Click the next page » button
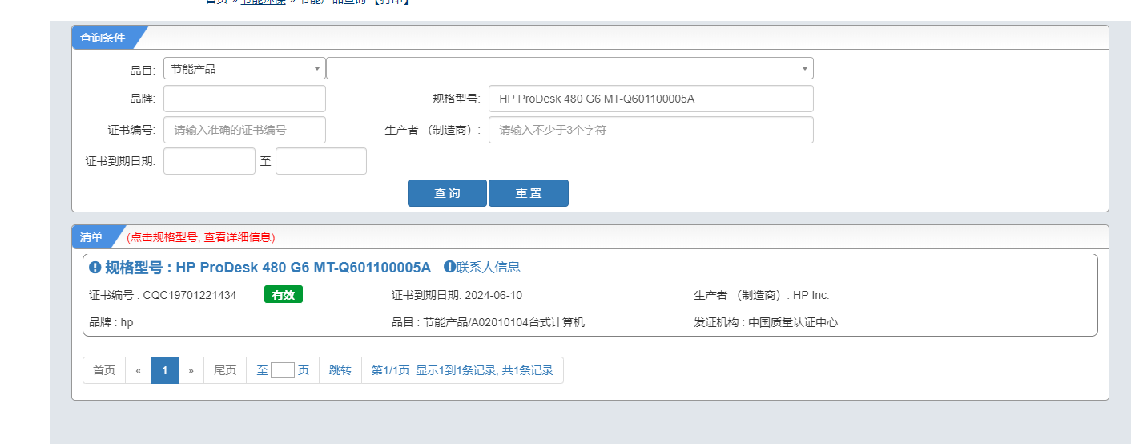Image resolution: width=1139 pixels, height=444 pixels. point(191,370)
